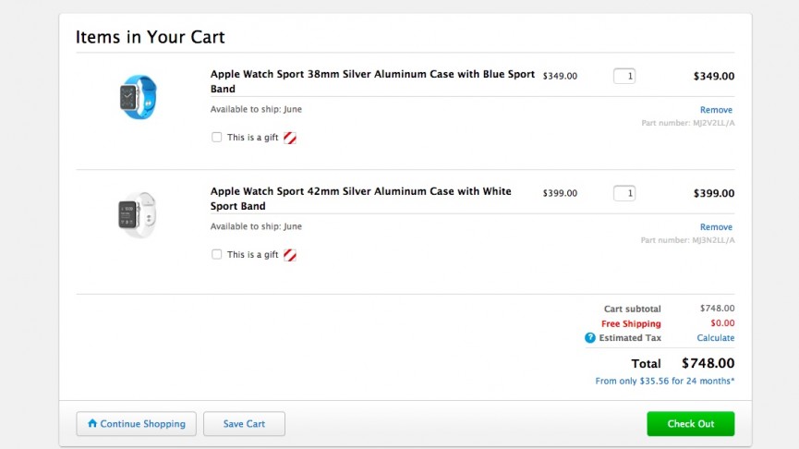Screen dimensions: 799x449
Task: Click the $0.00 shipping cost value
Action: coord(722,323)
